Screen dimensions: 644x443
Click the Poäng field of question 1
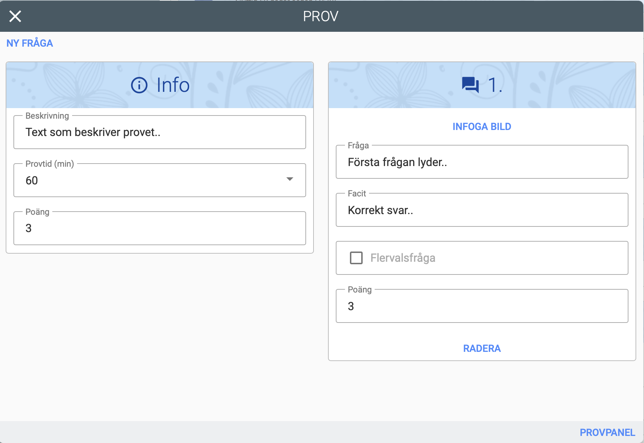pyautogui.click(x=482, y=306)
